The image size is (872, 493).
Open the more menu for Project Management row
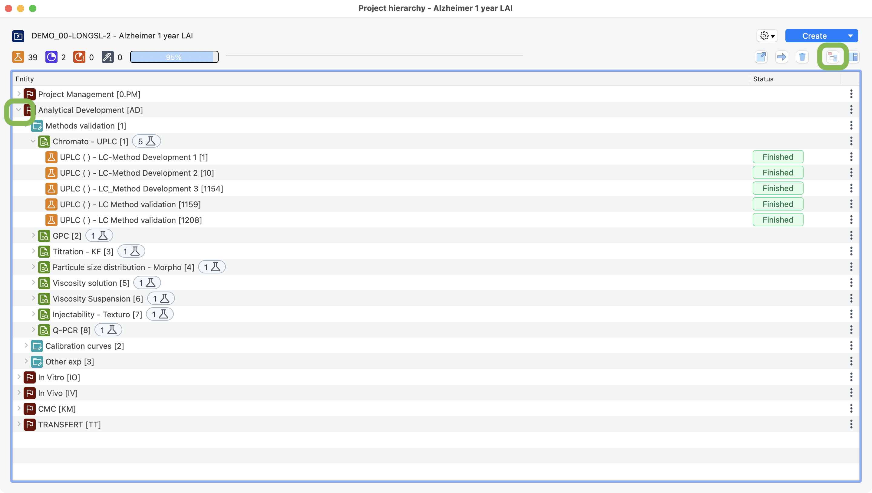[851, 94]
